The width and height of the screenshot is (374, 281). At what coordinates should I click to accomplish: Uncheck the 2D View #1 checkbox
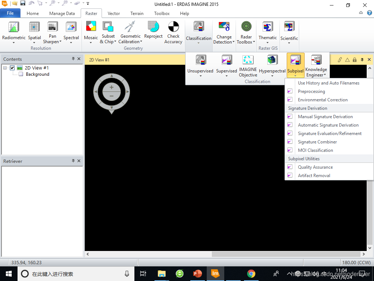coord(12,68)
